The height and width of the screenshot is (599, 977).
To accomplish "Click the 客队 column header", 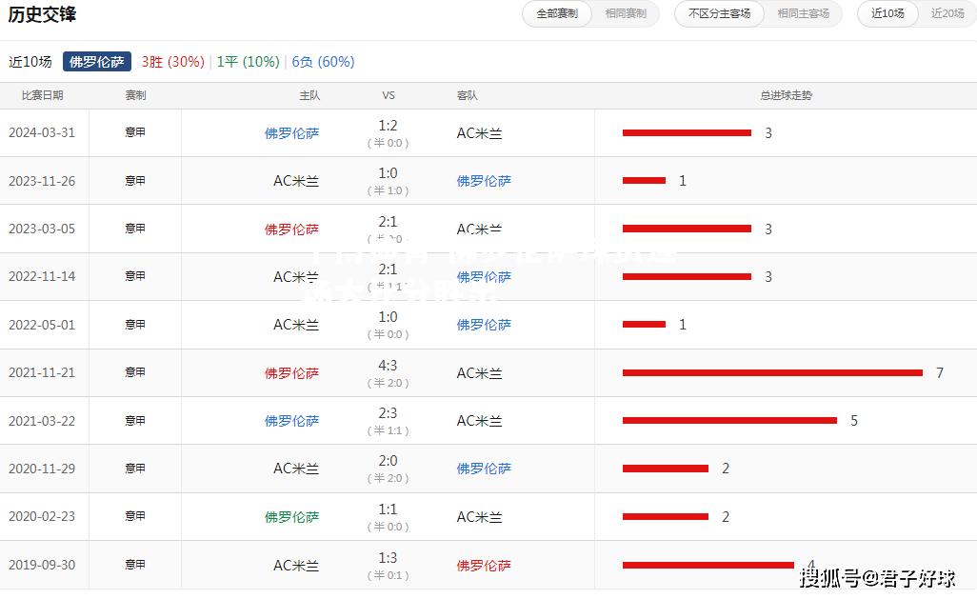I will (x=468, y=95).
